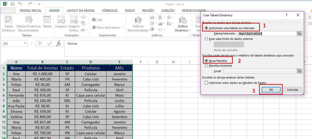312x139 pixels.
Task: Confirm the dialog with OK
Action: pyautogui.click(x=271, y=90)
